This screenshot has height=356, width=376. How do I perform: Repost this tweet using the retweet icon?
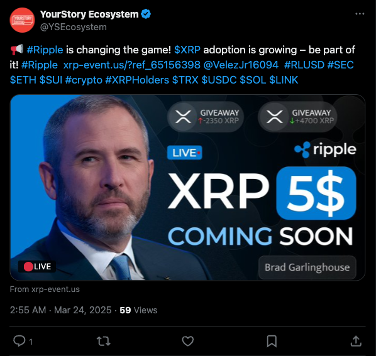(103, 341)
